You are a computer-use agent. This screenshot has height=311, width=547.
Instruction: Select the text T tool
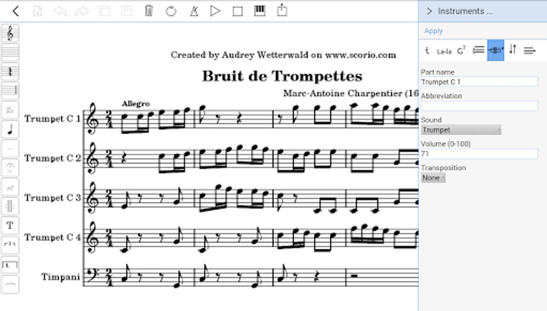(10, 226)
